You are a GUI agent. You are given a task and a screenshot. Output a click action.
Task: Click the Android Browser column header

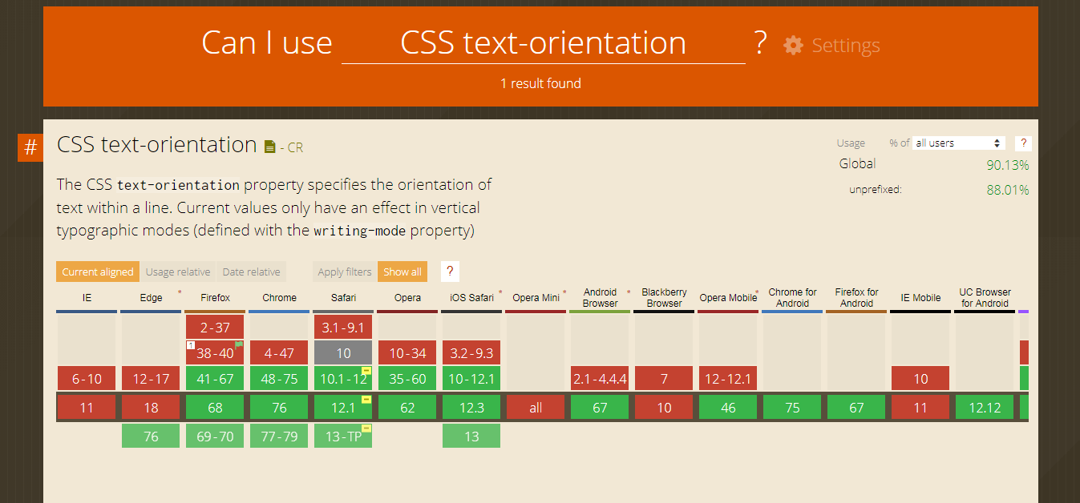[x=600, y=298]
